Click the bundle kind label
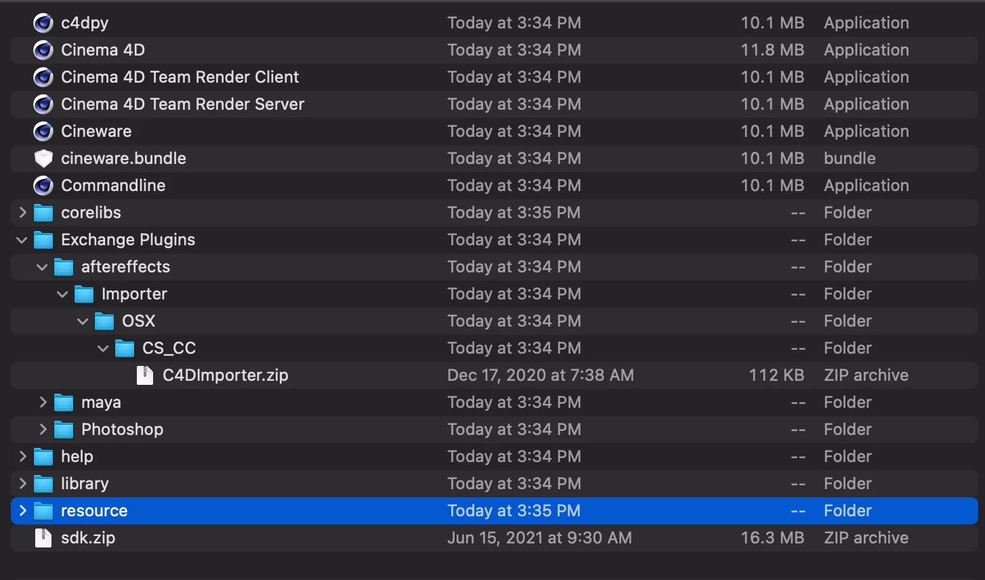Viewport: 985px width, 580px height. click(x=850, y=159)
